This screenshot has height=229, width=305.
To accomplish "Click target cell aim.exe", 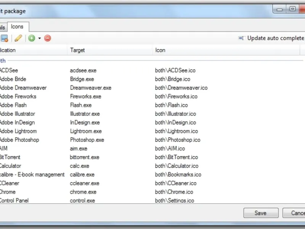I will (x=79, y=148).
